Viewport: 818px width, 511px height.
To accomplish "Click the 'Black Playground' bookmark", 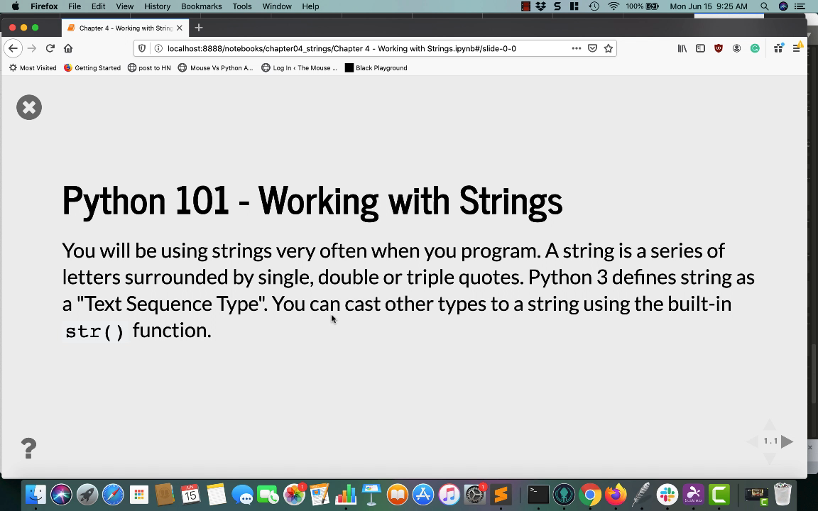I will pyautogui.click(x=376, y=68).
